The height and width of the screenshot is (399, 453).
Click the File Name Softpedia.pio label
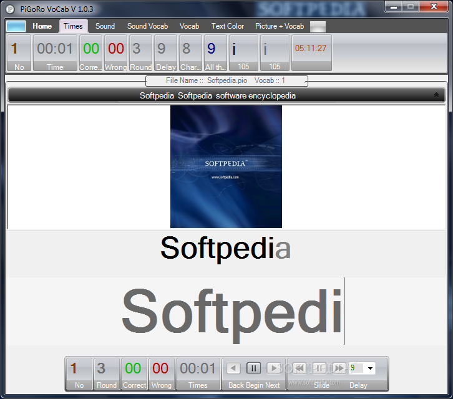click(x=226, y=80)
